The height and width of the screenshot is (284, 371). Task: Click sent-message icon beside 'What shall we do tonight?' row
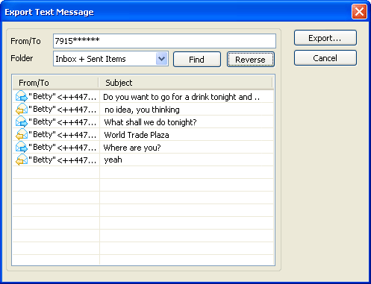click(22, 122)
